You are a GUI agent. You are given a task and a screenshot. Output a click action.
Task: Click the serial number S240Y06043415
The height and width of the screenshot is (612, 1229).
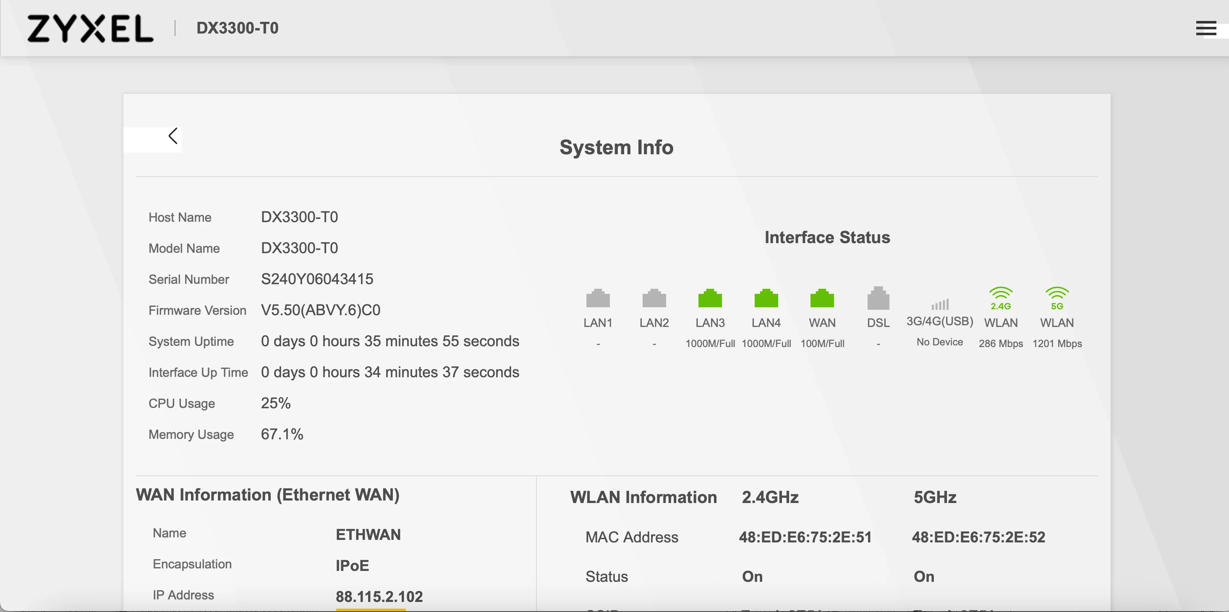click(317, 279)
